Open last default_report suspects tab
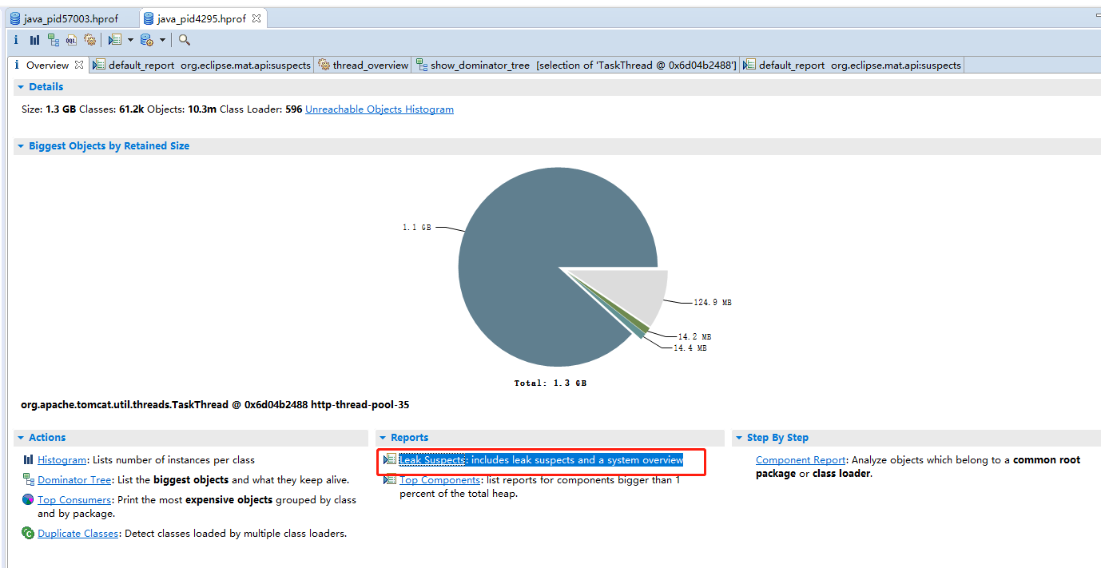The width and height of the screenshot is (1101, 568). click(852, 66)
